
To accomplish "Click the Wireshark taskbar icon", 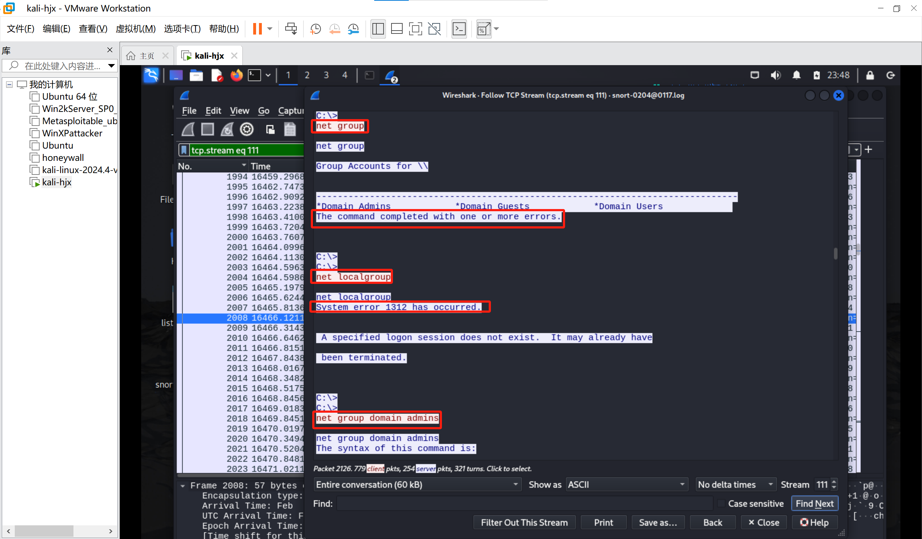I will [x=390, y=76].
